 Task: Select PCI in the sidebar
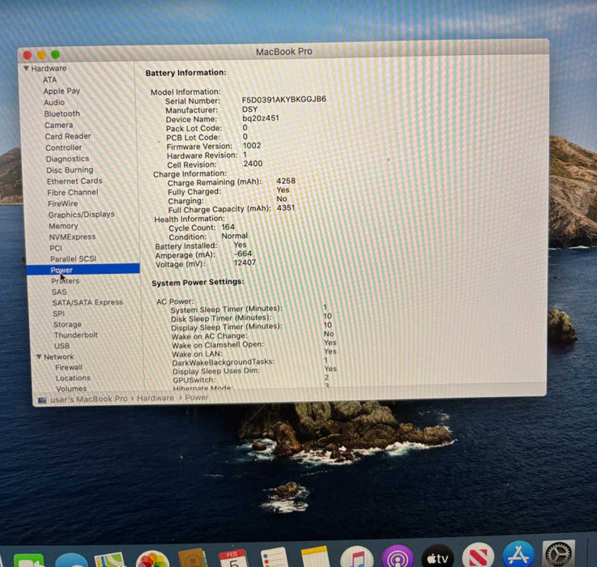[x=56, y=248]
